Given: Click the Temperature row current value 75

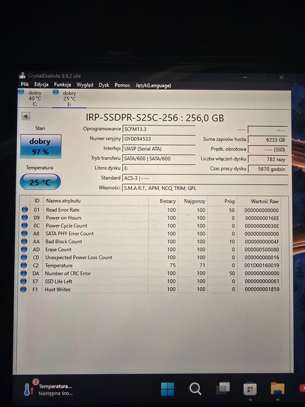Looking at the screenshot, I should (x=173, y=265).
